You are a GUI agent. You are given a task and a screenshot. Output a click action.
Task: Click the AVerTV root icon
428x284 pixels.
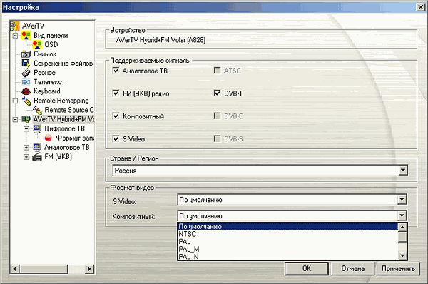(15, 26)
